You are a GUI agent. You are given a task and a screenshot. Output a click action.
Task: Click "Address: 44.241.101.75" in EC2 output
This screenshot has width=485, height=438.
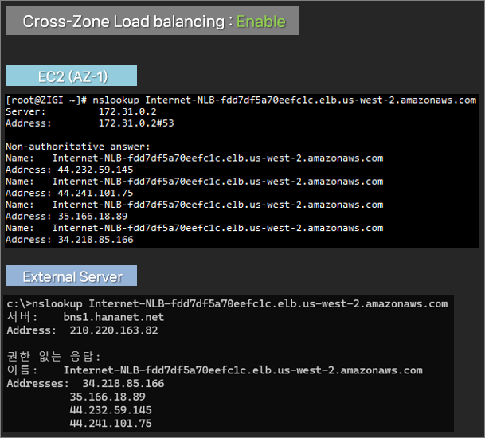click(69, 193)
